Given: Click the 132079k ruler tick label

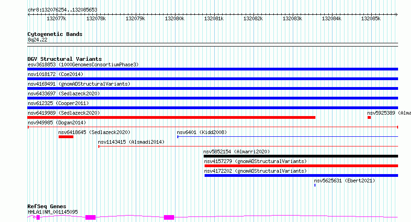Looking at the screenshot, I should coord(135,19).
